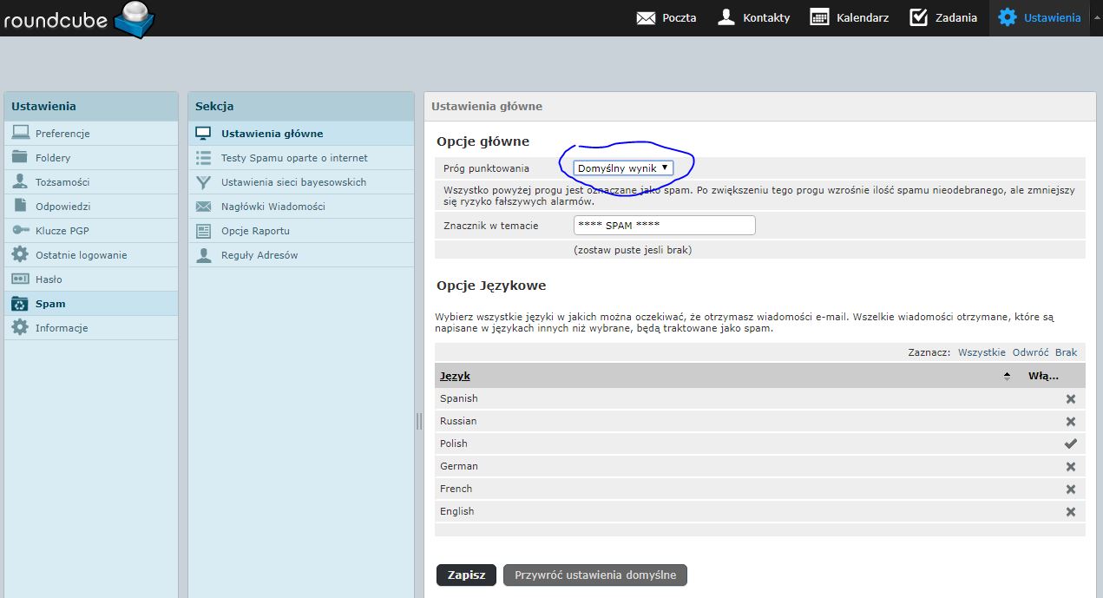Open the Kontakty person icon

tap(726, 17)
